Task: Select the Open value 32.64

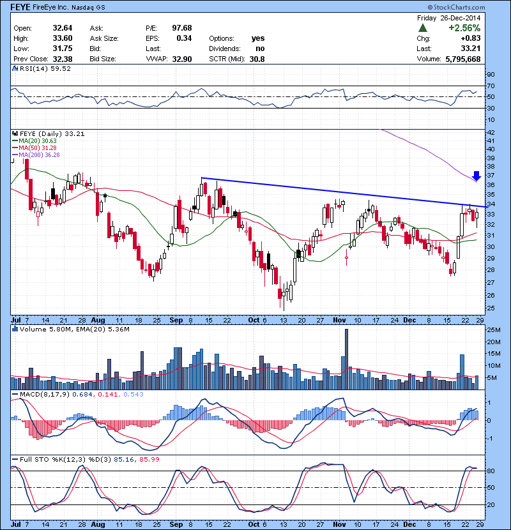Action: (62, 28)
